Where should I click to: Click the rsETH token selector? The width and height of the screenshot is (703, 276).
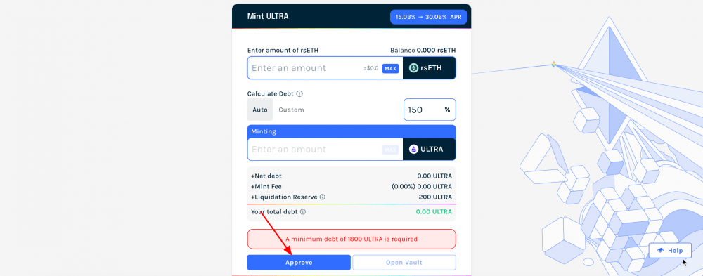click(429, 68)
